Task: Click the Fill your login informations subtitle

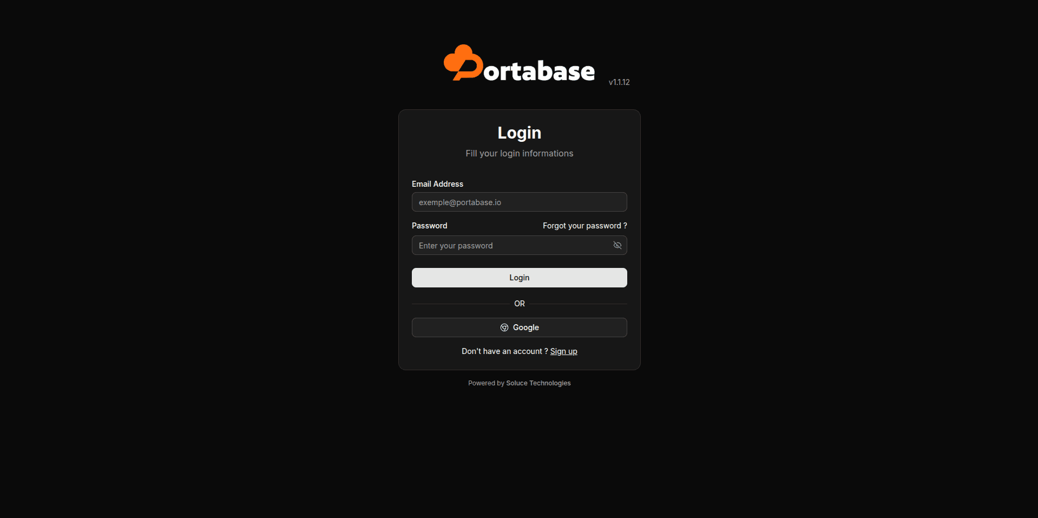Action: 519,153
